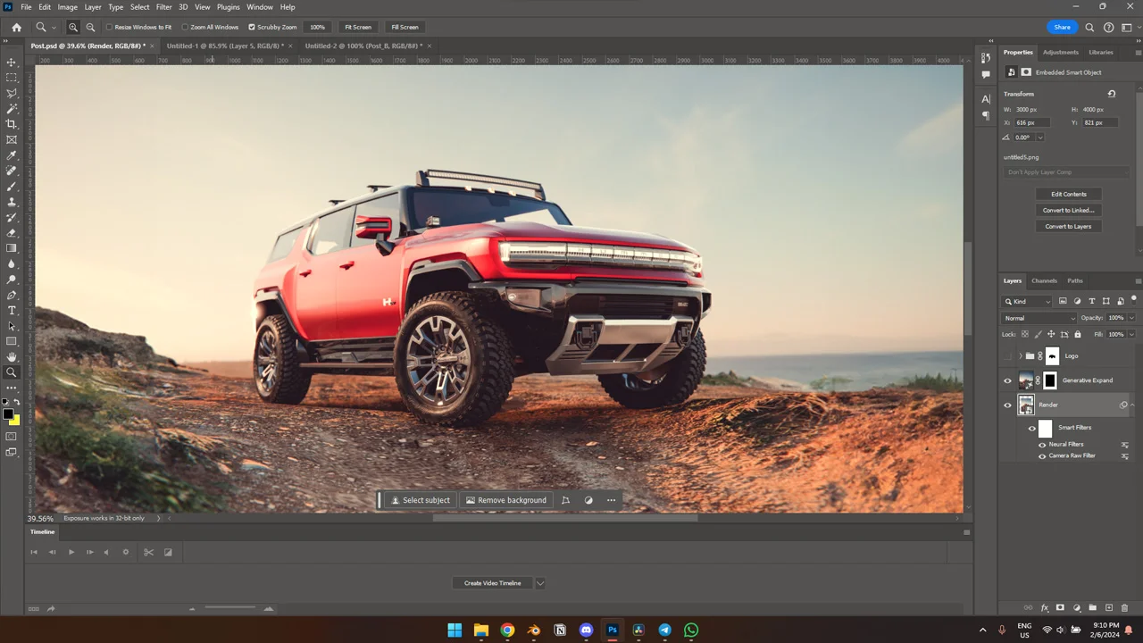
Task: Select the Crop tool
Action: click(12, 122)
